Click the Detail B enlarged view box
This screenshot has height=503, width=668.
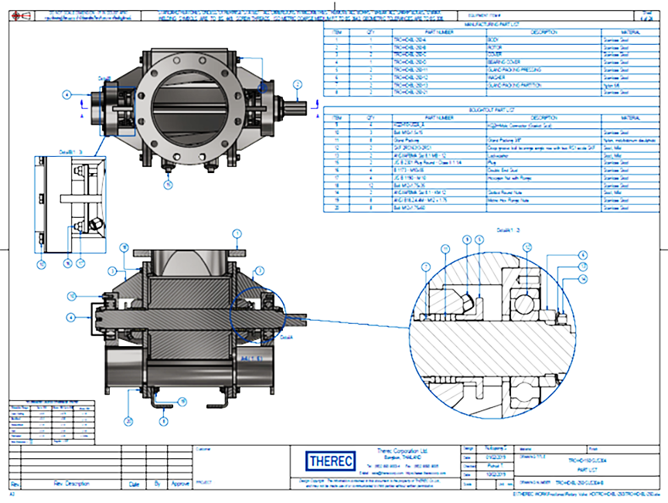click(70, 205)
